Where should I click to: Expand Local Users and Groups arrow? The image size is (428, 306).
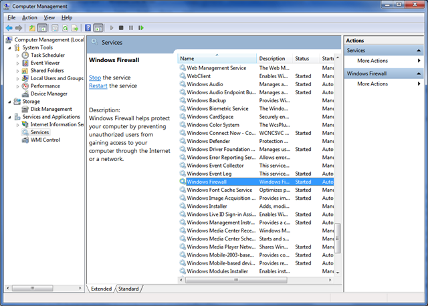tap(18, 79)
